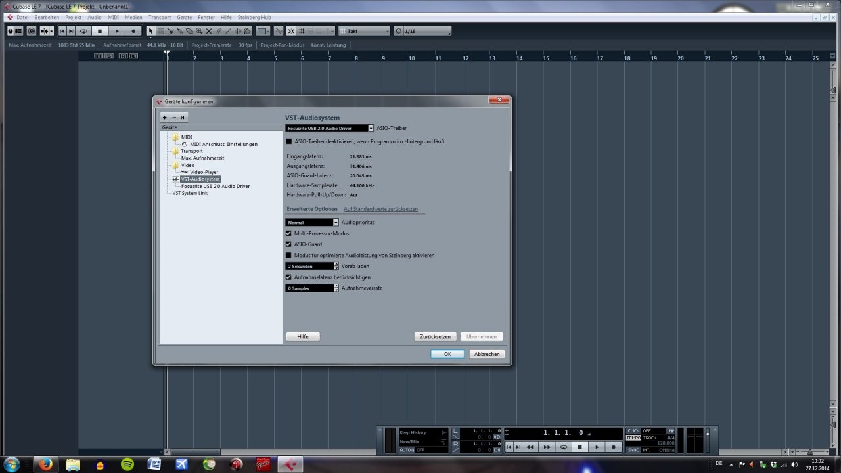Open the 'Vorab laden' seconds dropdown

312,266
